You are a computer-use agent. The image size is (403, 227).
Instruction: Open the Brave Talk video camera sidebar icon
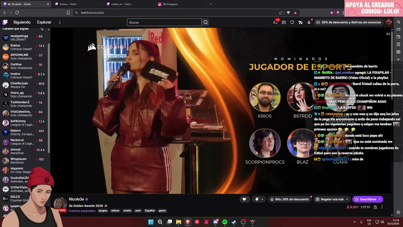click(x=398, y=29)
